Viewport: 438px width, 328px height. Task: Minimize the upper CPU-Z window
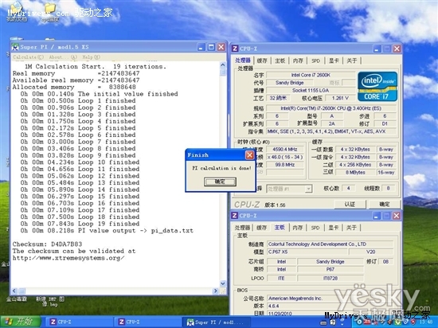click(377, 49)
